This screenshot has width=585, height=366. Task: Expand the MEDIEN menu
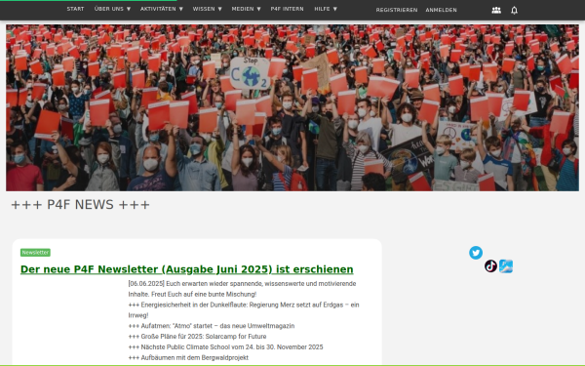246,9
